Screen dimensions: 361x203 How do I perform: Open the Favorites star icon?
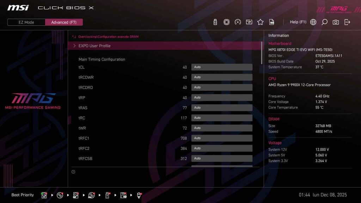(260, 22)
